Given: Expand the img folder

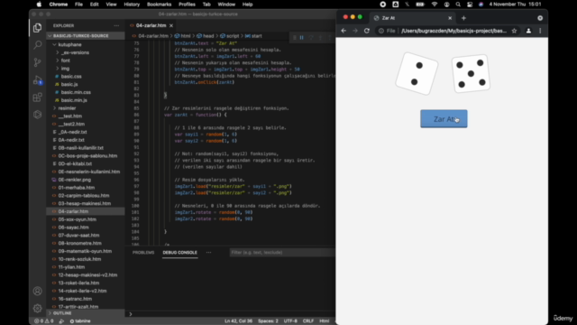Looking at the screenshot, I should coord(65,69).
